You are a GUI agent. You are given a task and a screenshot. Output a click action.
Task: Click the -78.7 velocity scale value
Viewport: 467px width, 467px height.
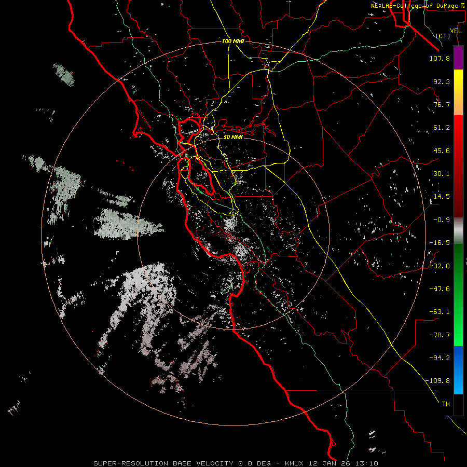(439, 335)
